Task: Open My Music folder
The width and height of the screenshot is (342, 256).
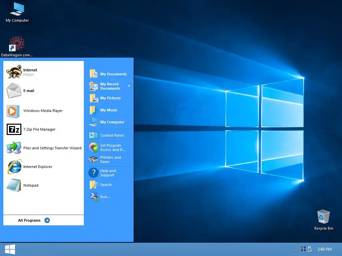Action: point(110,110)
